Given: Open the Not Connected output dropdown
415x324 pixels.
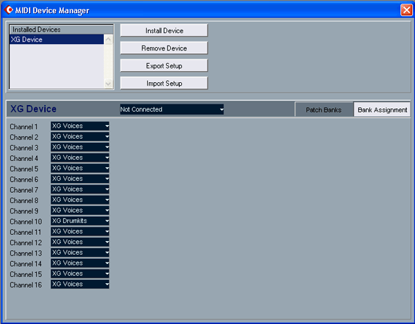Looking at the screenshot, I should [x=172, y=109].
